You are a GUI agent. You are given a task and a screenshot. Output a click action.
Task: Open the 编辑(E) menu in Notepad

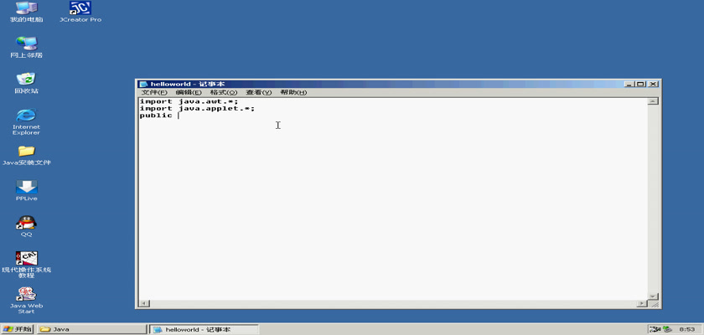(x=189, y=92)
